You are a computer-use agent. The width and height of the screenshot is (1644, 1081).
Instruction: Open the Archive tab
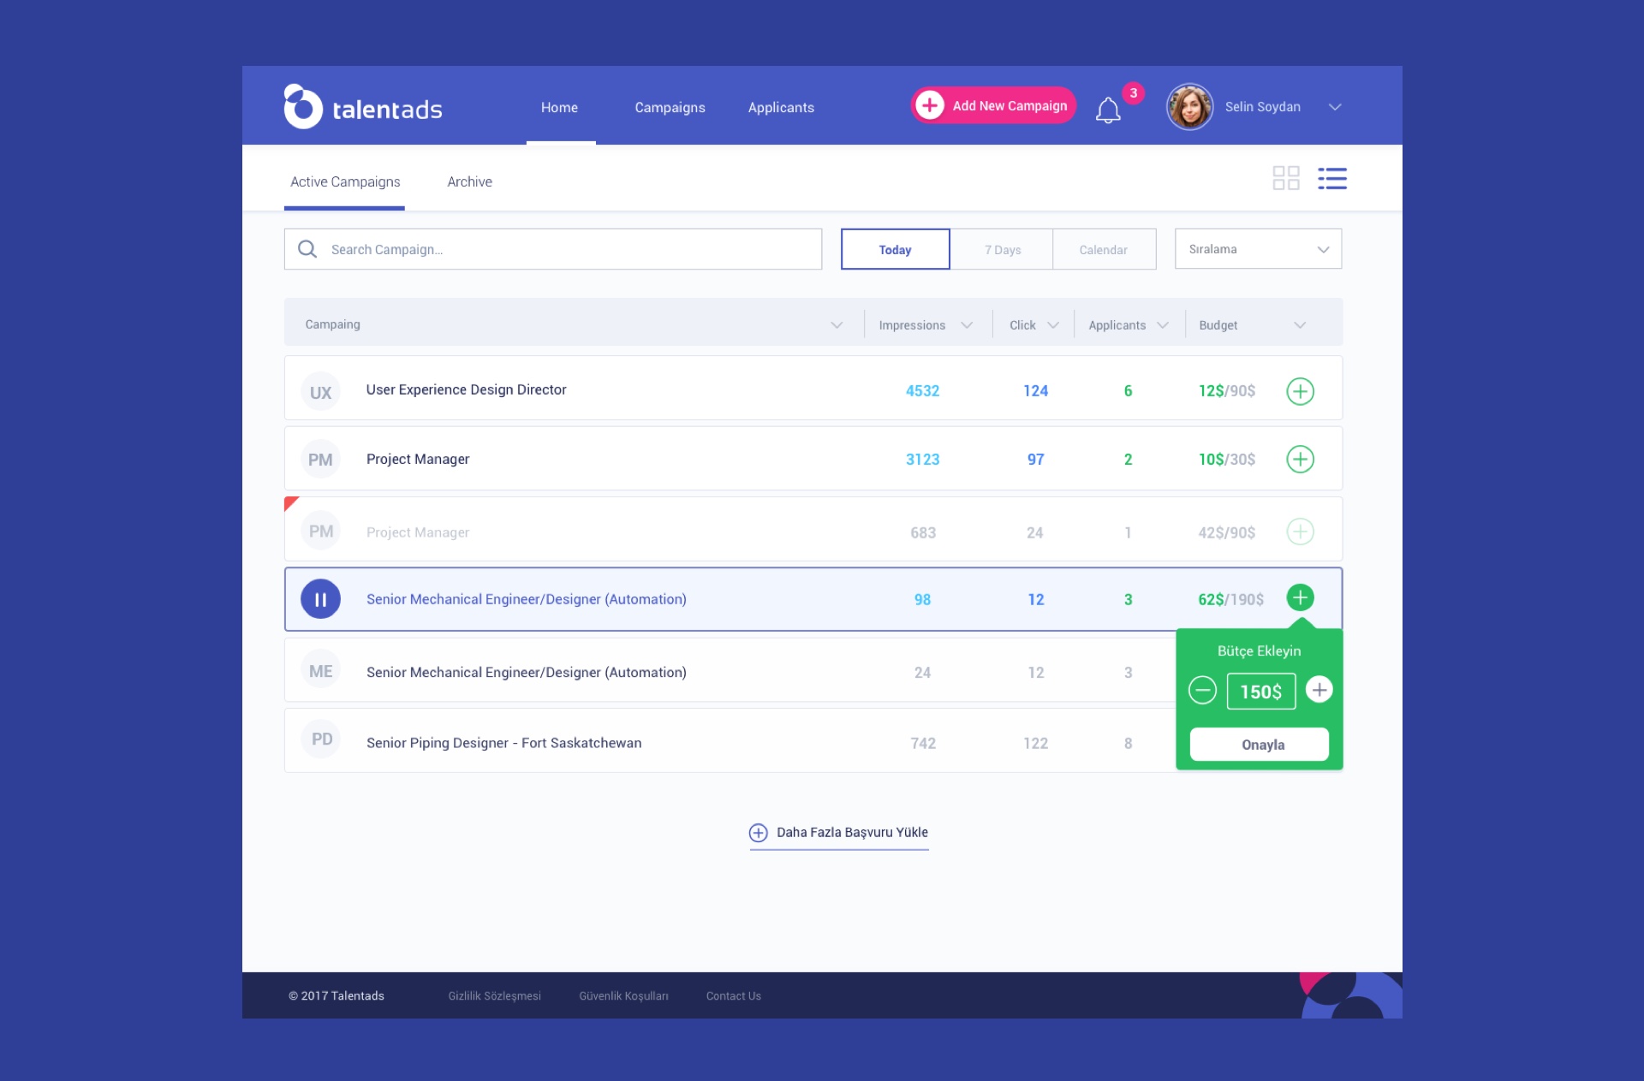[469, 181]
